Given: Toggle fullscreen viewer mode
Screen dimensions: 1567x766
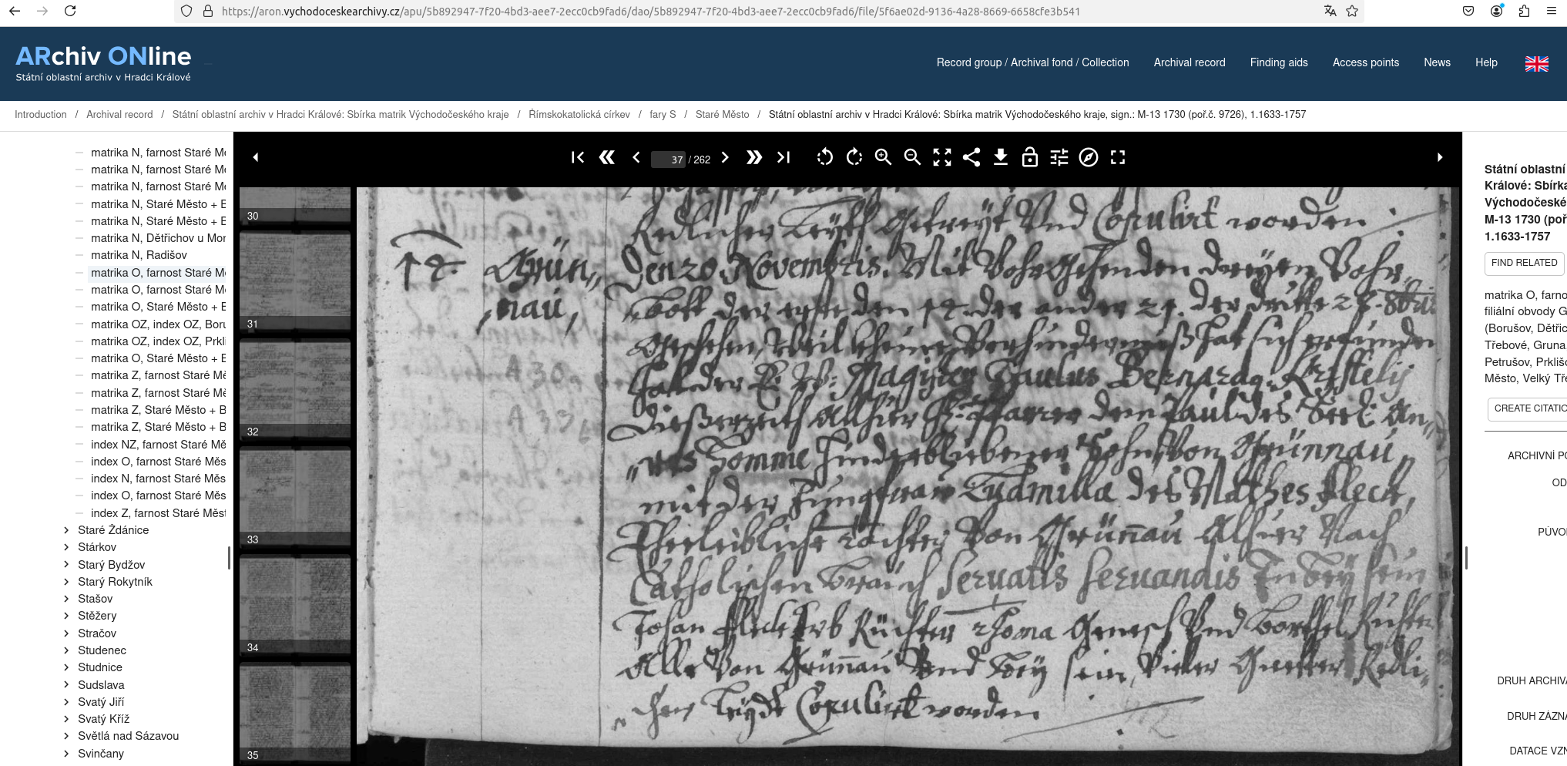Looking at the screenshot, I should point(1118,157).
